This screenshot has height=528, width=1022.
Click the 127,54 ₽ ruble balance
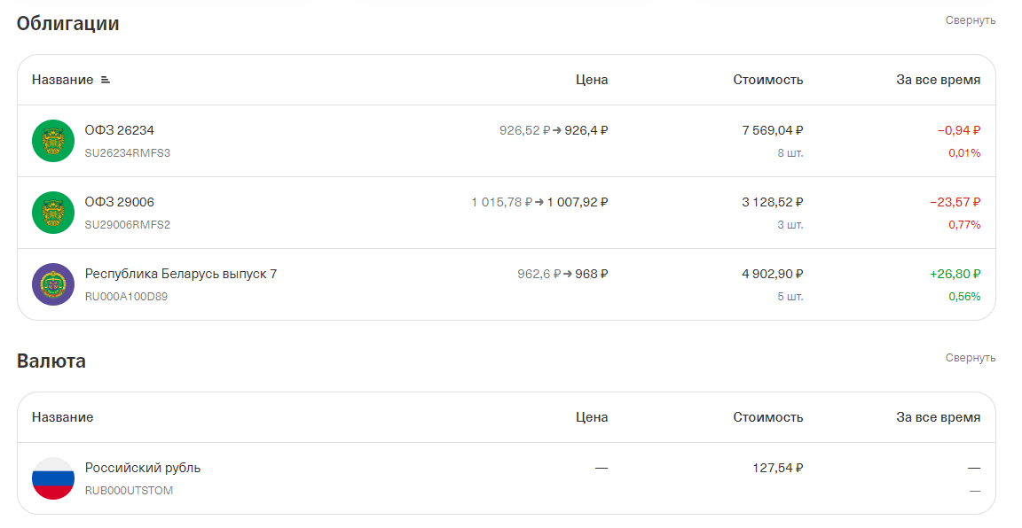tap(777, 468)
